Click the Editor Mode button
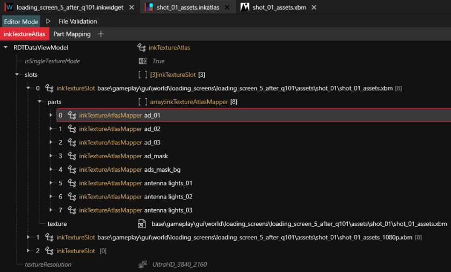The height and width of the screenshot is (272, 451). (x=21, y=21)
